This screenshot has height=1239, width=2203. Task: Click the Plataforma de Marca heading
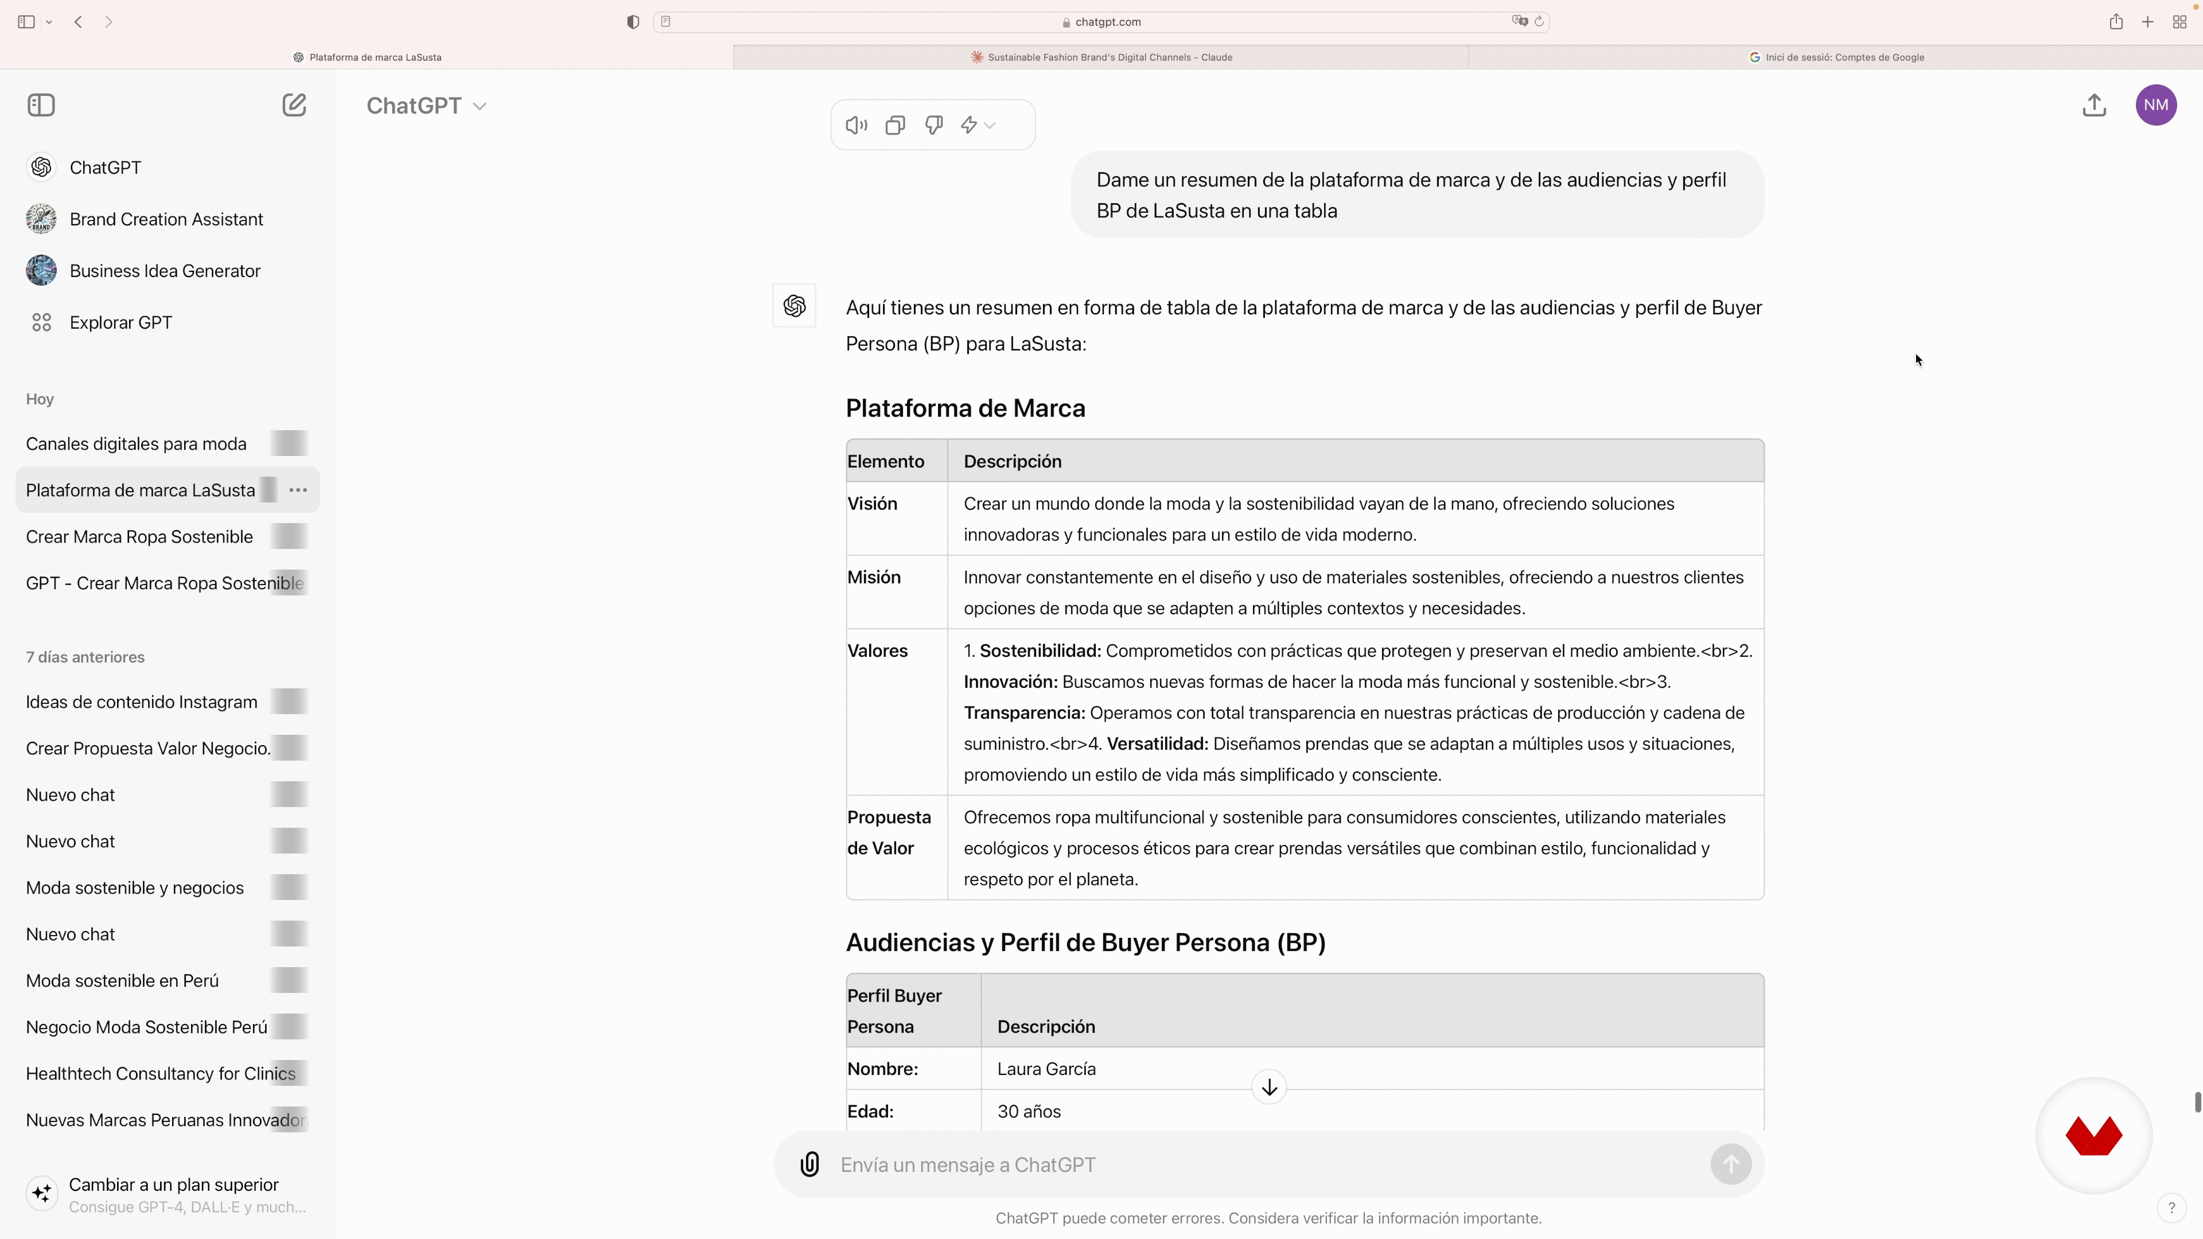point(966,408)
